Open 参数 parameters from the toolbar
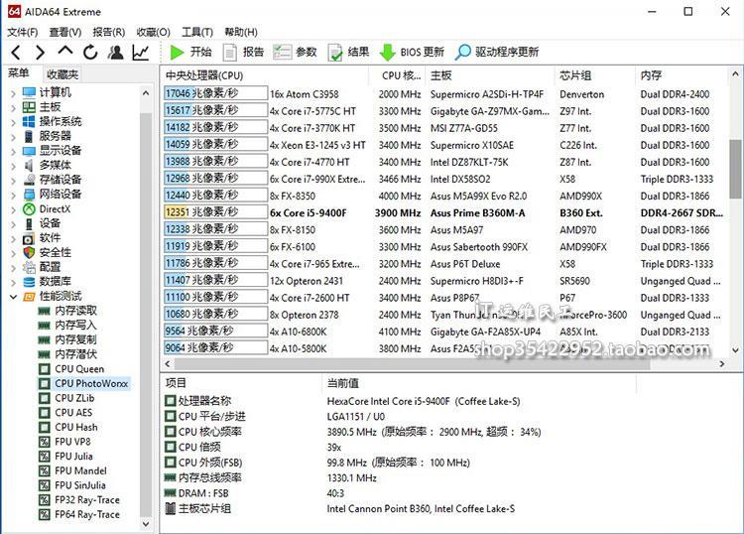Image resolution: width=744 pixels, height=534 pixels. (296, 52)
